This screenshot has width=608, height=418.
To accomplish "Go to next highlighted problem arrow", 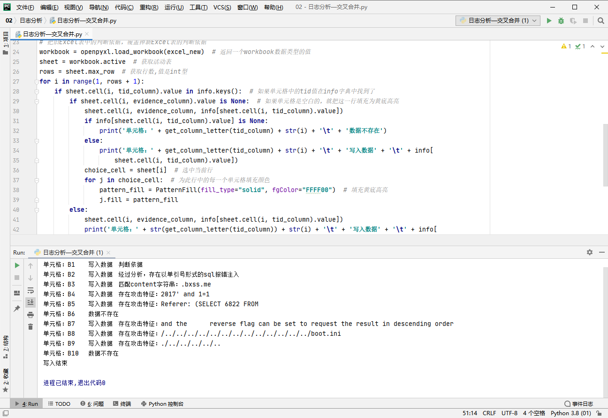I will tap(603, 46).
